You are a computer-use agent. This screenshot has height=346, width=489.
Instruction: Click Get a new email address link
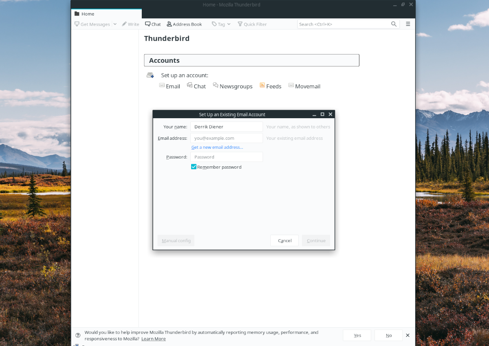coord(217,147)
